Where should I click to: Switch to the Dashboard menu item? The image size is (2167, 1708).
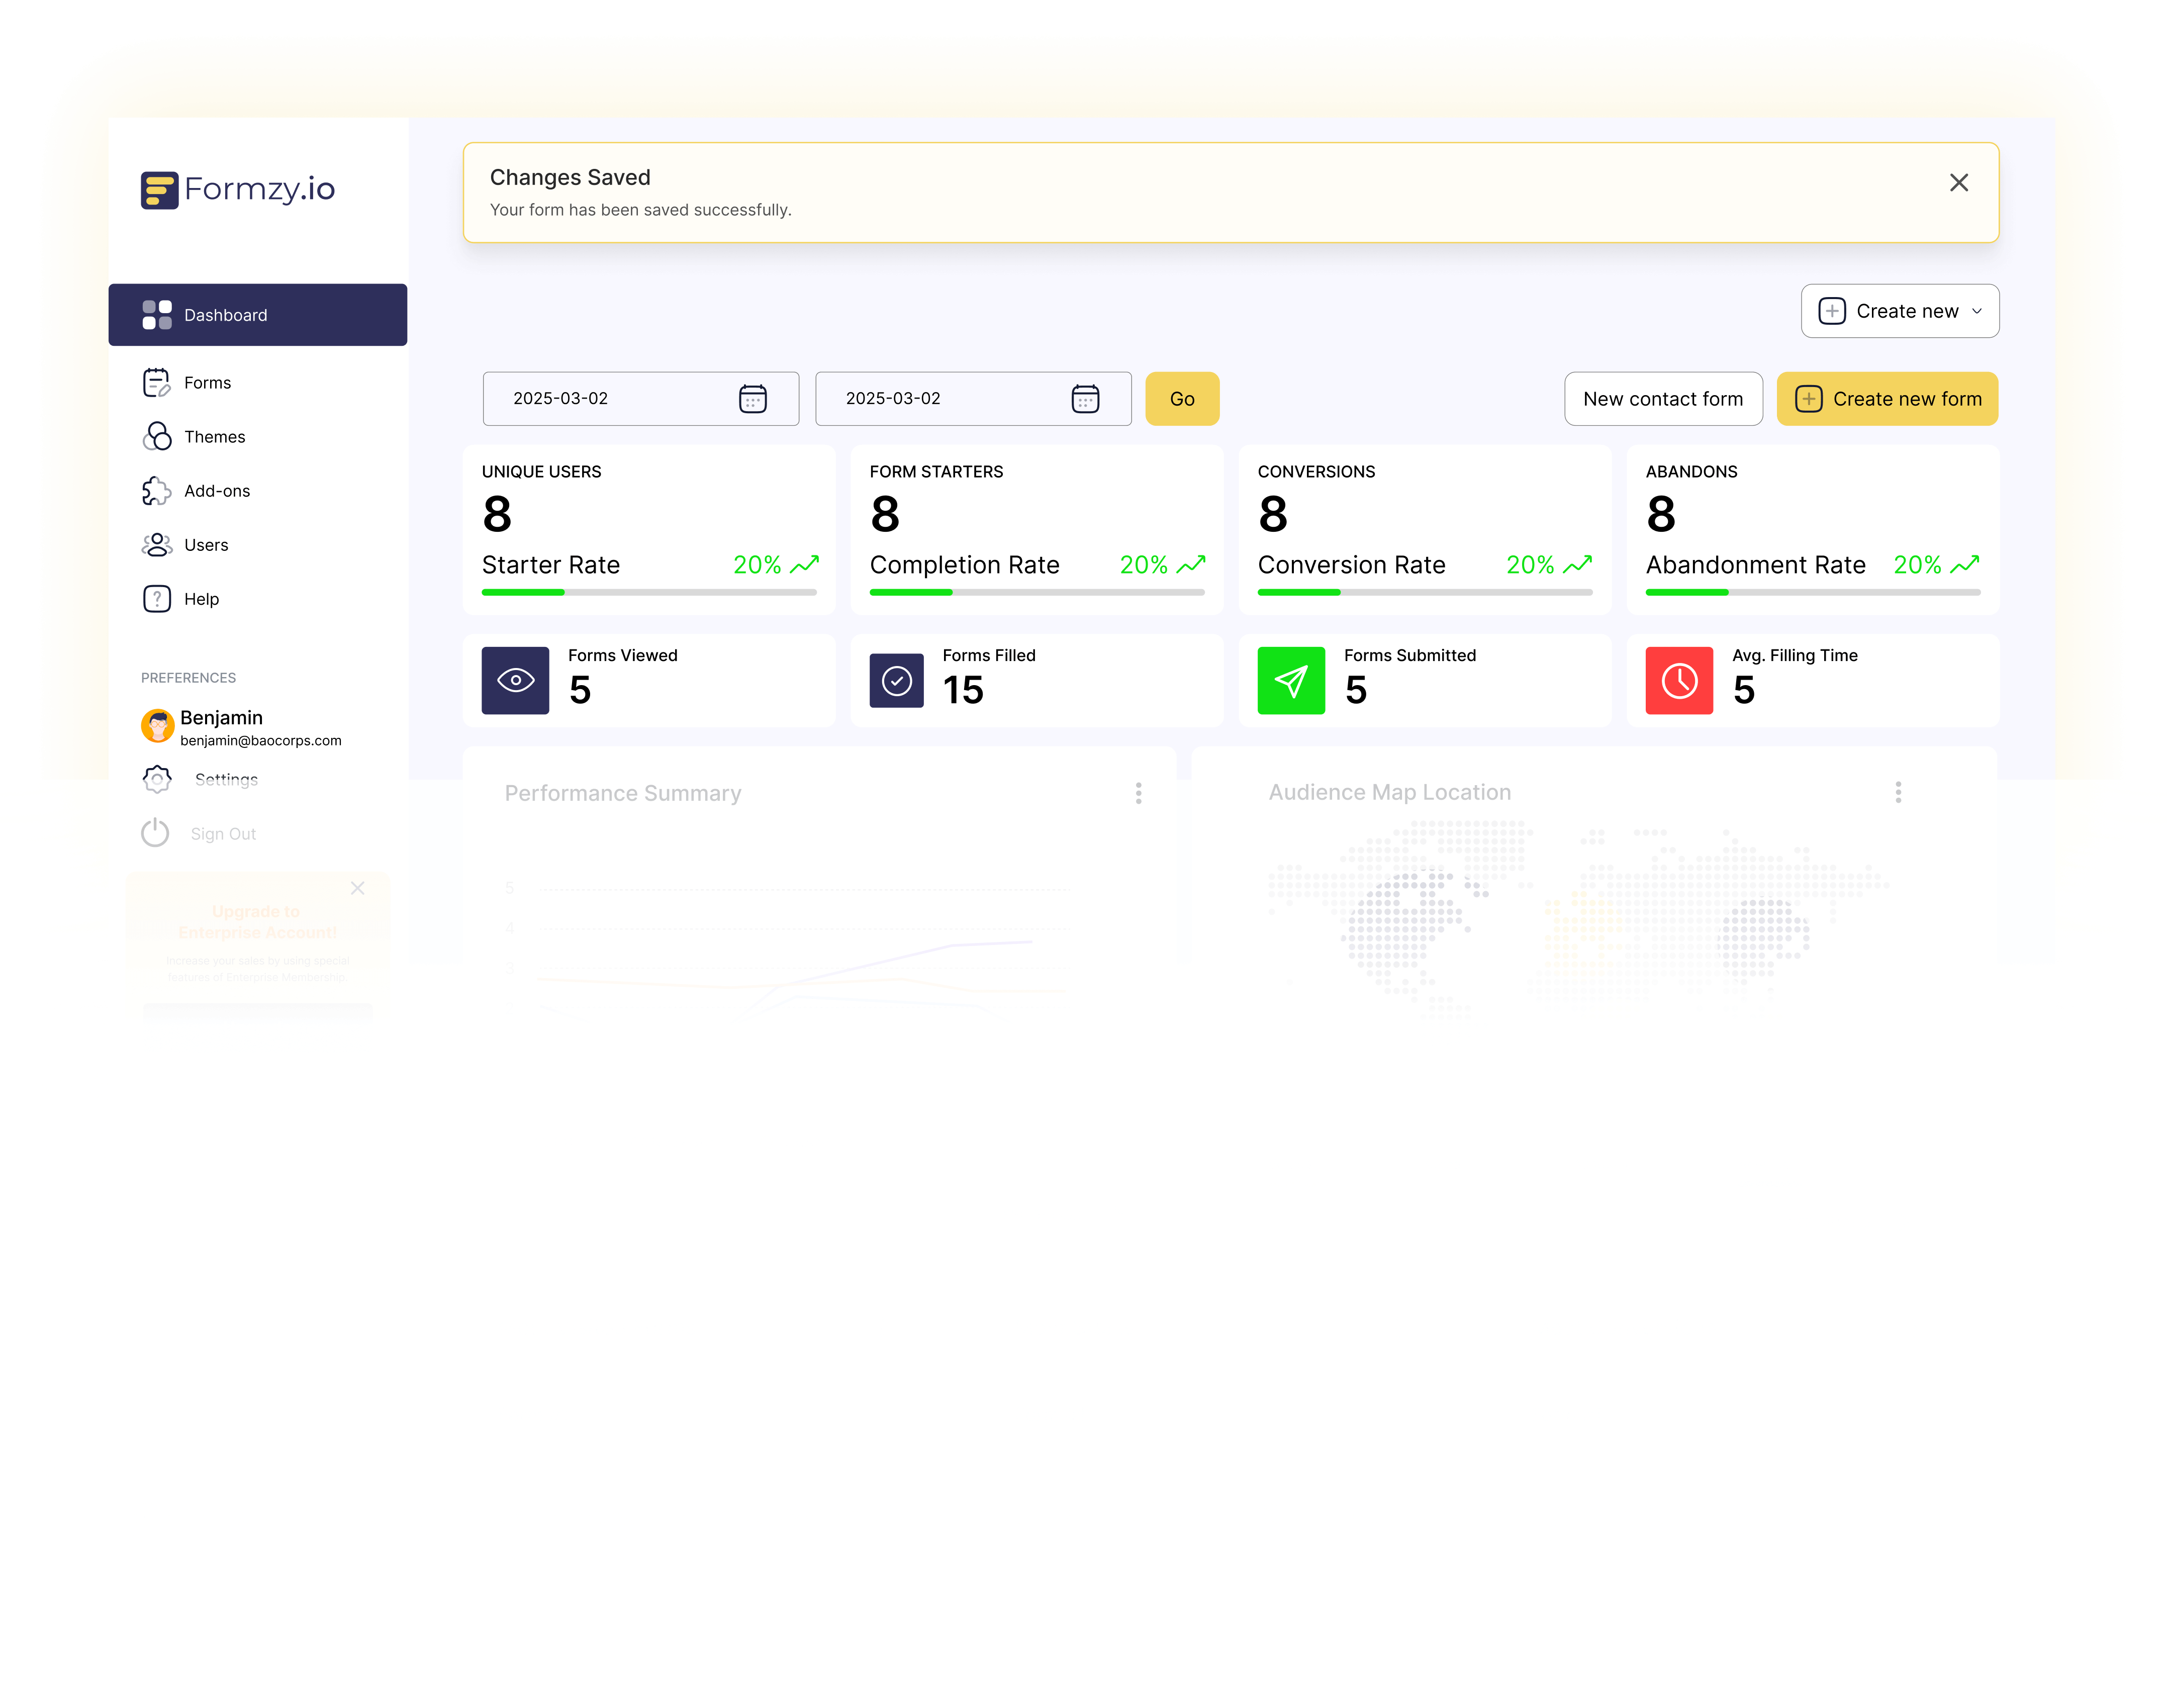[225, 314]
